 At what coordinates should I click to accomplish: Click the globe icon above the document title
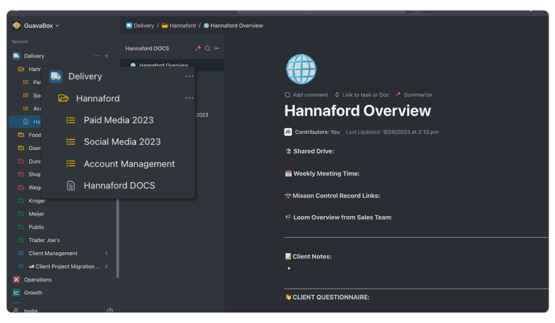301,69
